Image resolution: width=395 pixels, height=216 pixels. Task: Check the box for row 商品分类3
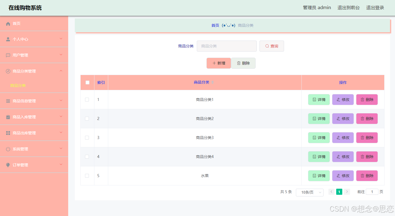coord(87,138)
